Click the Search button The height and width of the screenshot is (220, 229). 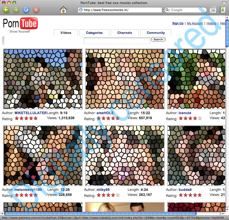pyautogui.click(x=158, y=39)
